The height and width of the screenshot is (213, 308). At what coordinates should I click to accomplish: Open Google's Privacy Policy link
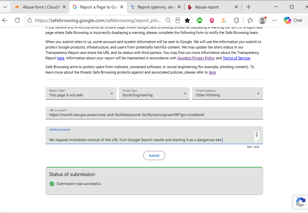[x=196, y=58]
